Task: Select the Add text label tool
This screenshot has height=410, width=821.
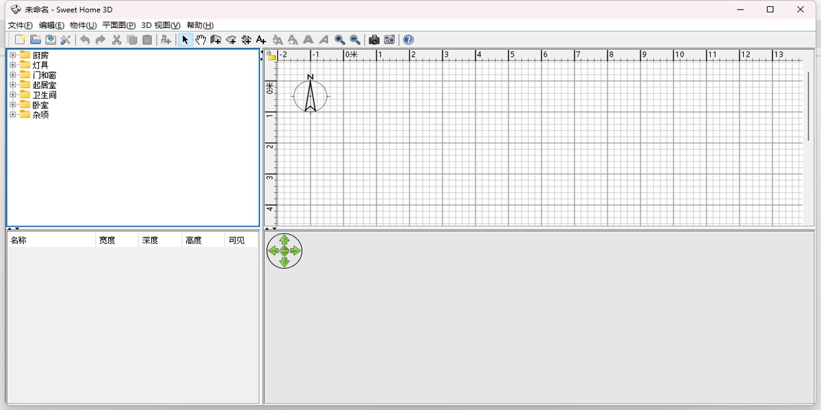Action: [261, 40]
